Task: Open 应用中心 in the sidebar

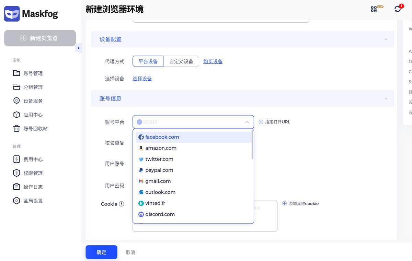Action: pos(33,115)
